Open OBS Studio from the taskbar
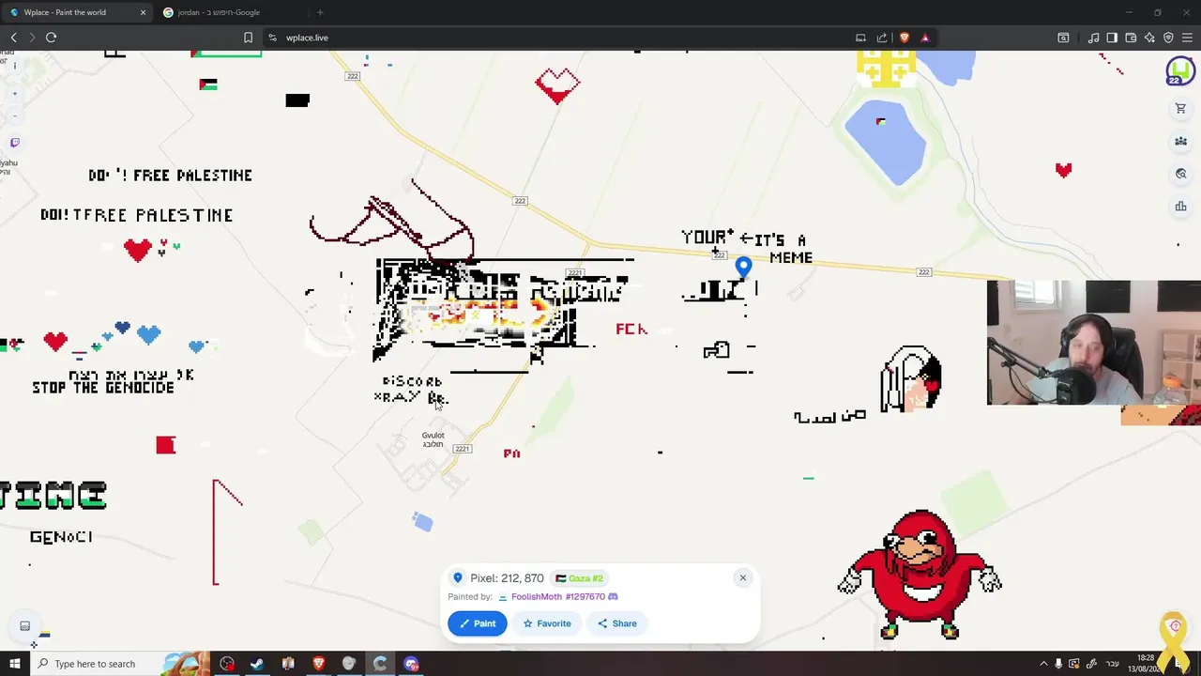This screenshot has height=676, width=1201. (x=227, y=664)
